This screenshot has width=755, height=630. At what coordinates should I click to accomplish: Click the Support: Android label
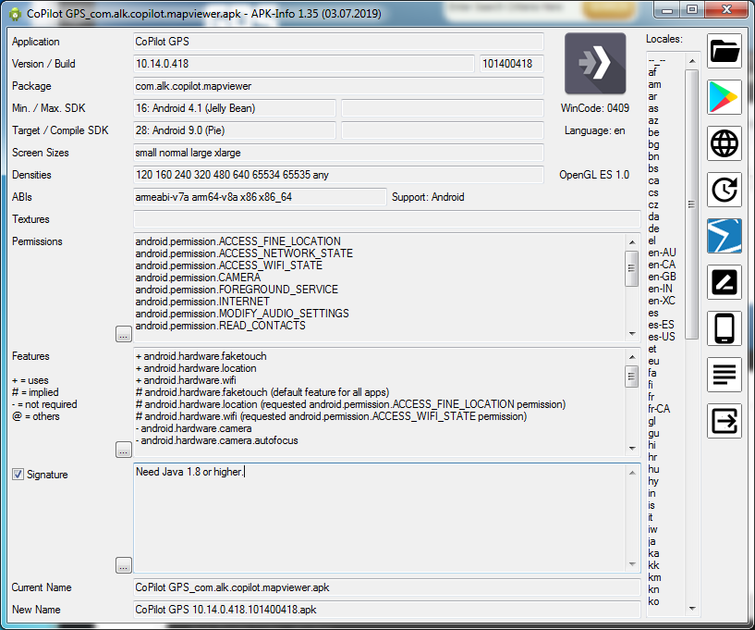428,197
